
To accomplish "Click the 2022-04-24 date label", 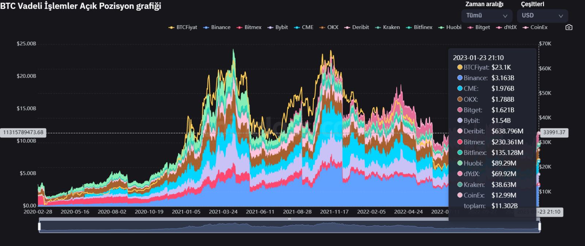I will tap(408, 212).
